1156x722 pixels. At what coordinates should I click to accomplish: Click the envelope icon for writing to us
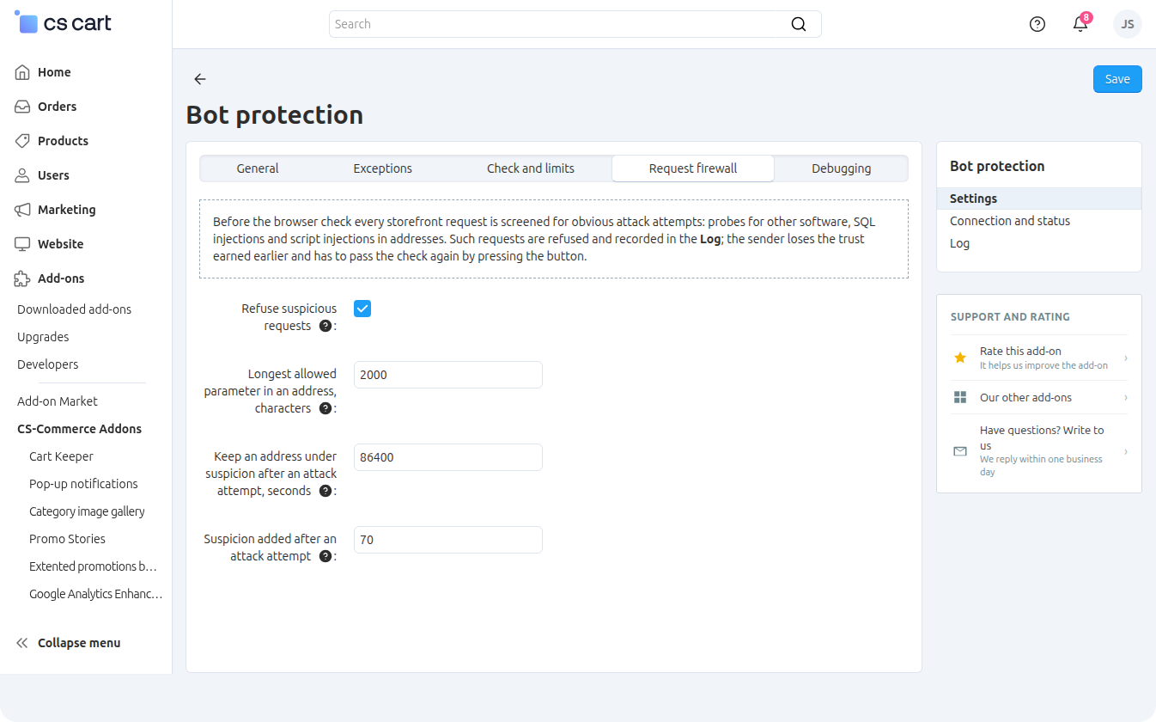point(960,451)
